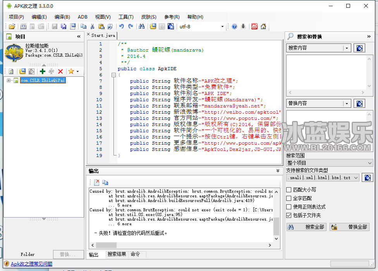Switch to the 命令 tab

[x=135, y=254]
